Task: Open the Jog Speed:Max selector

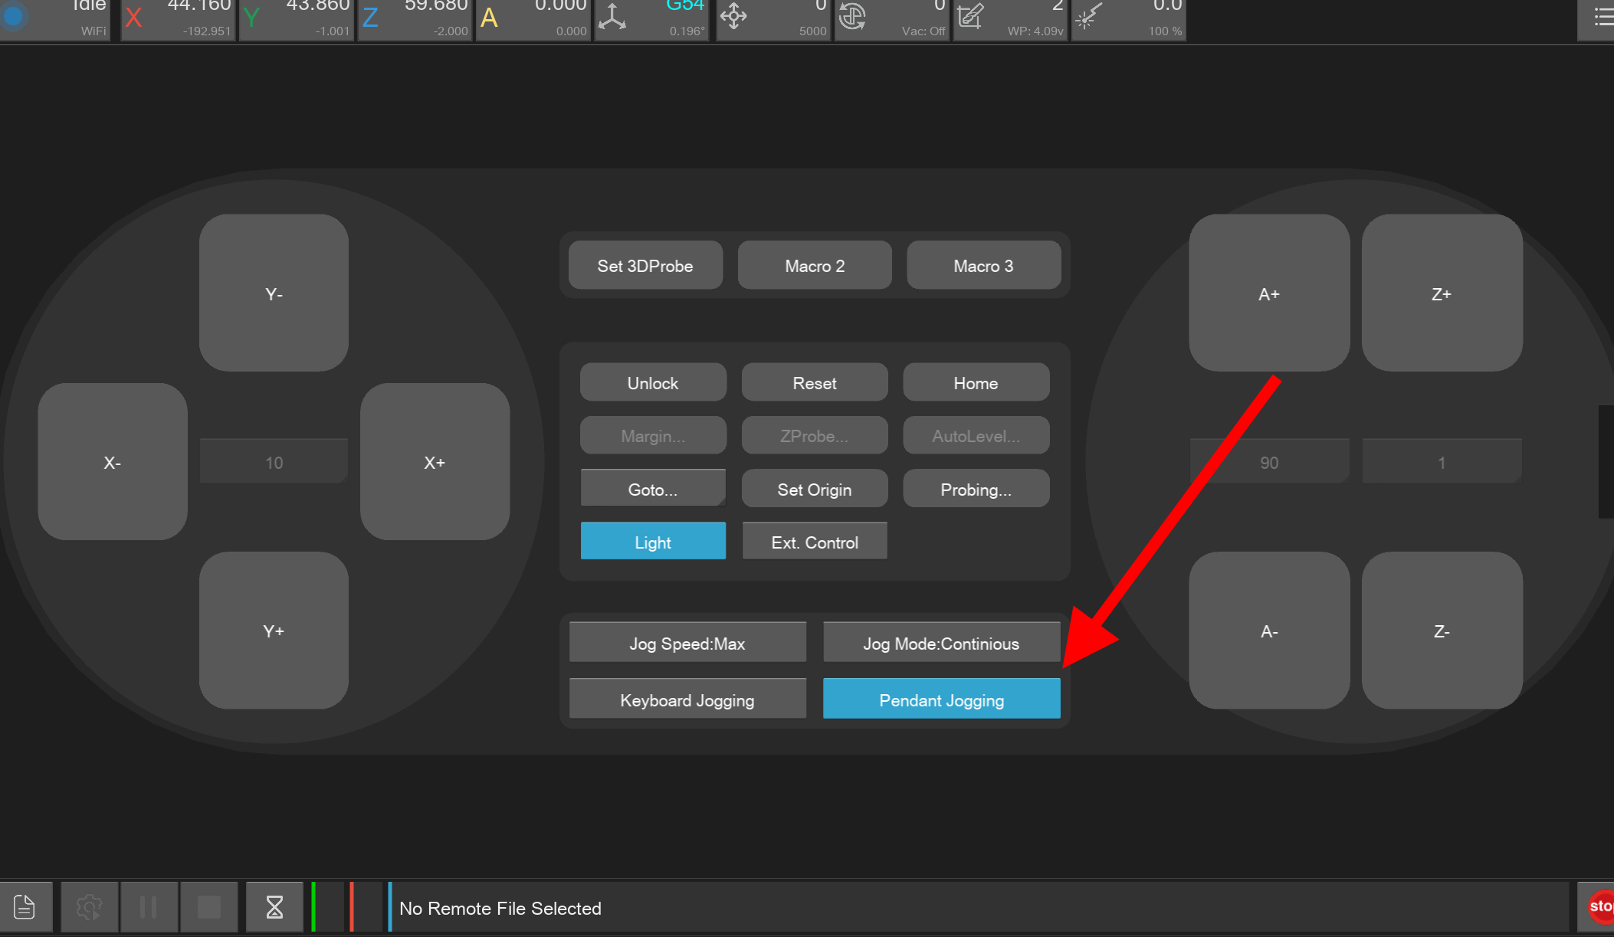Action: 687,643
